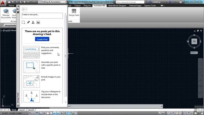Open the Design Feed settings dropdown
The width and height of the screenshot is (204, 115).
coord(24,9)
